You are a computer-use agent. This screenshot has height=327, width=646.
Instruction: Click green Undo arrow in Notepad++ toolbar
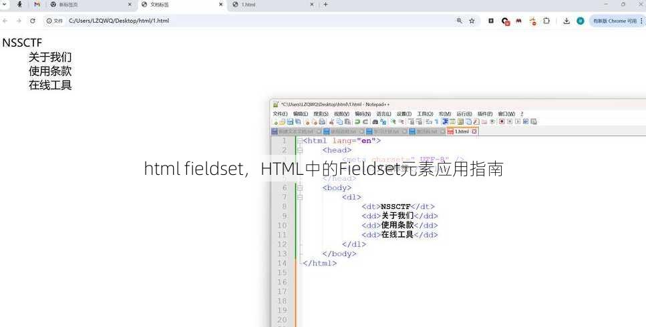coord(357,121)
